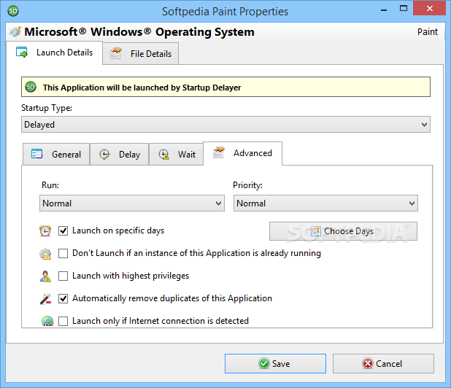Screen dimensions: 451x388
Task: Click the alarm clock icon beside Launch on specific days
Action: tap(45, 230)
